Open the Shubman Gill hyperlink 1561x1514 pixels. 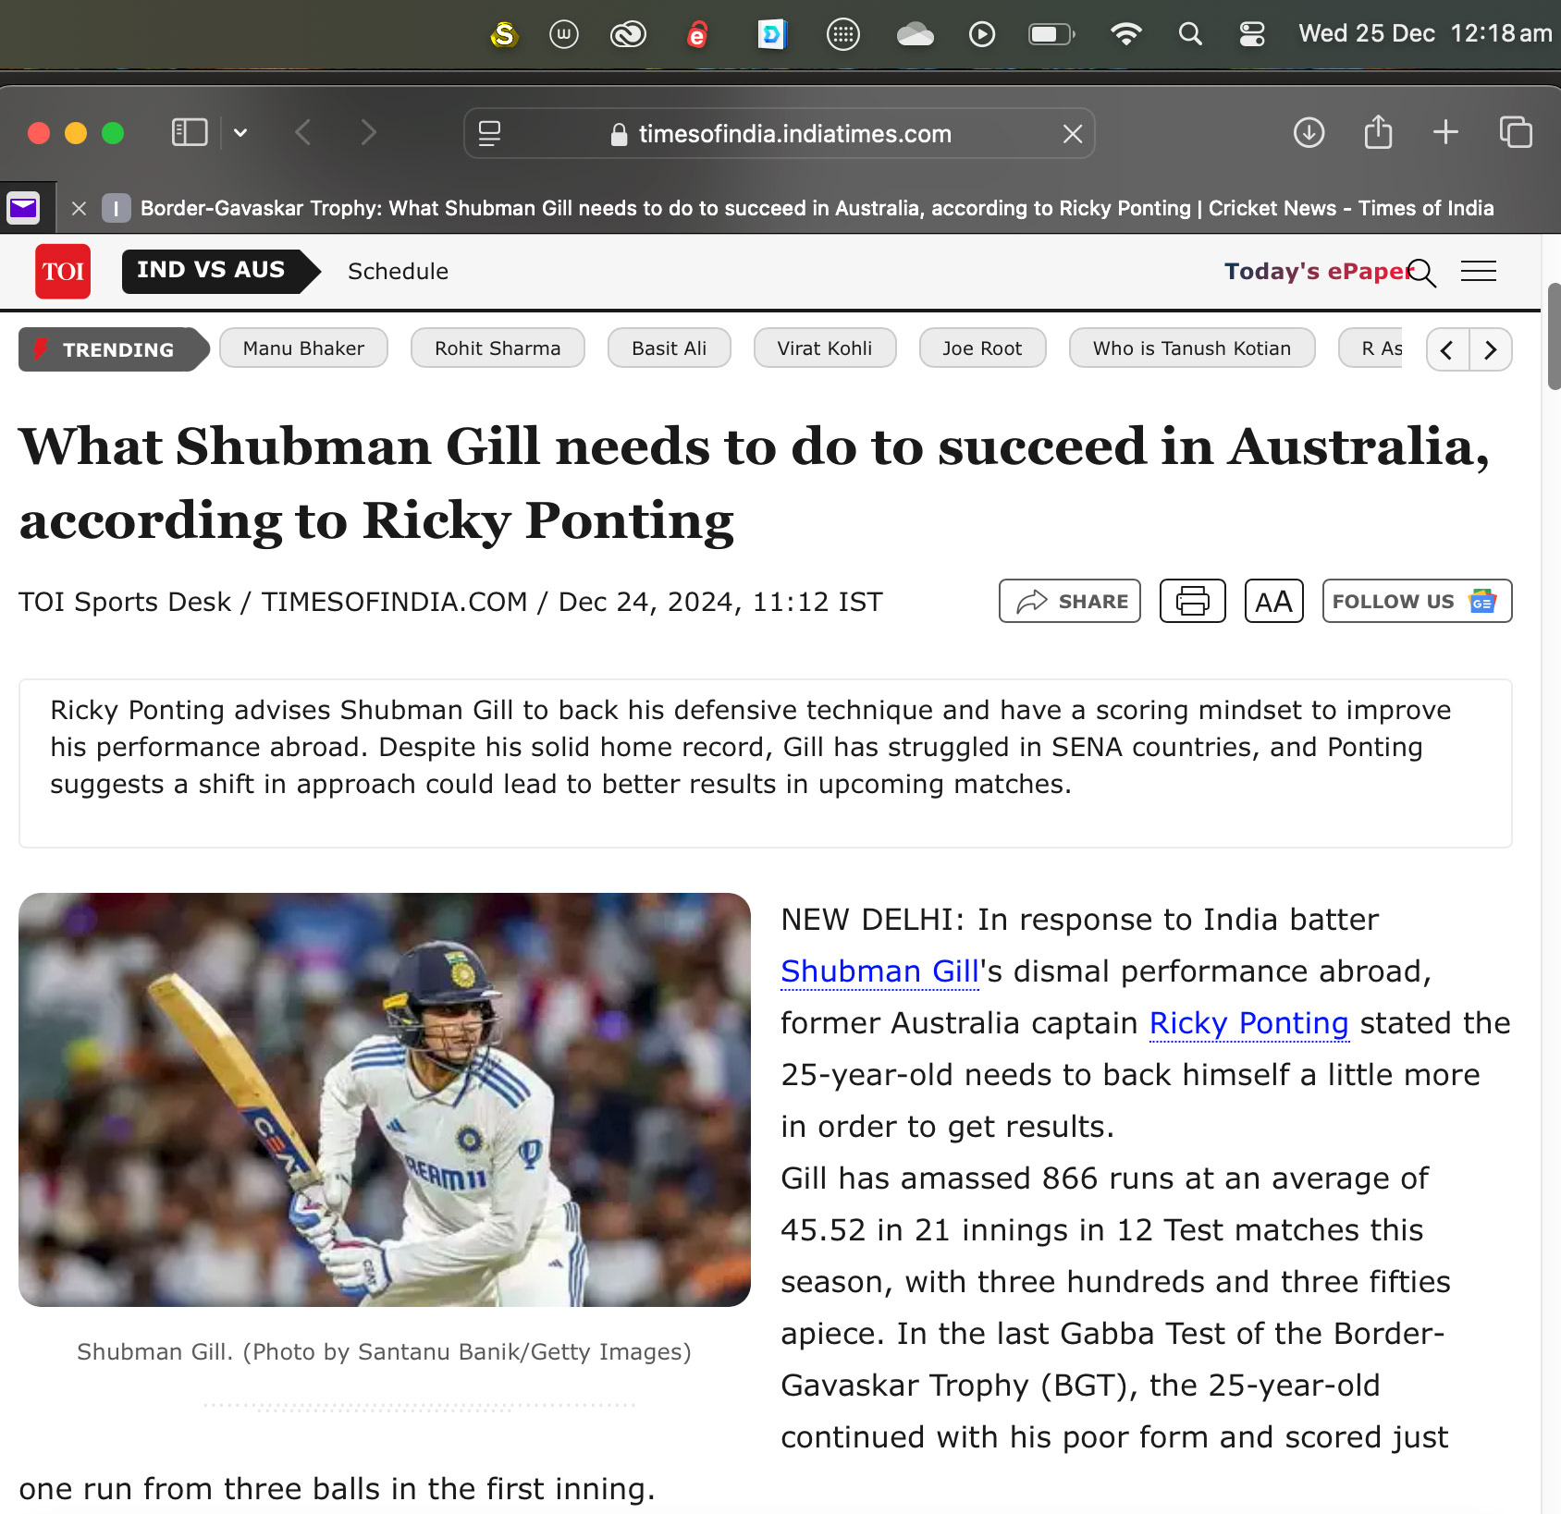[879, 971]
